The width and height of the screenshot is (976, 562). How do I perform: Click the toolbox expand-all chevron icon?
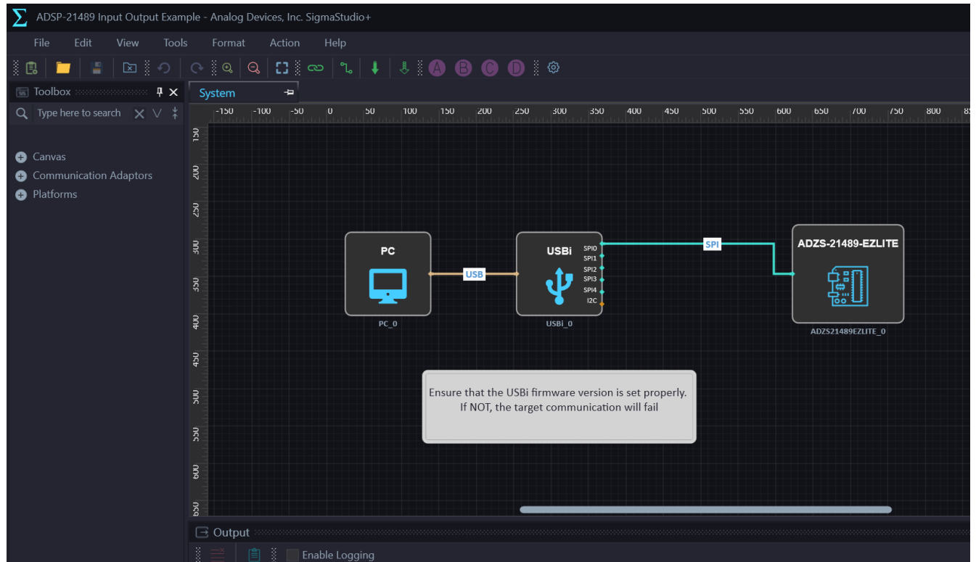click(157, 113)
